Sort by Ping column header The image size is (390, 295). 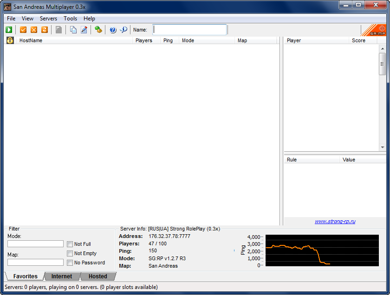[x=169, y=40]
